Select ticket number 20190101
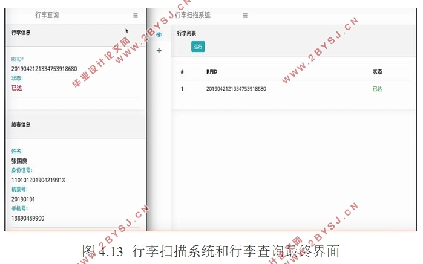423x264 pixels. click(x=23, y=199)
